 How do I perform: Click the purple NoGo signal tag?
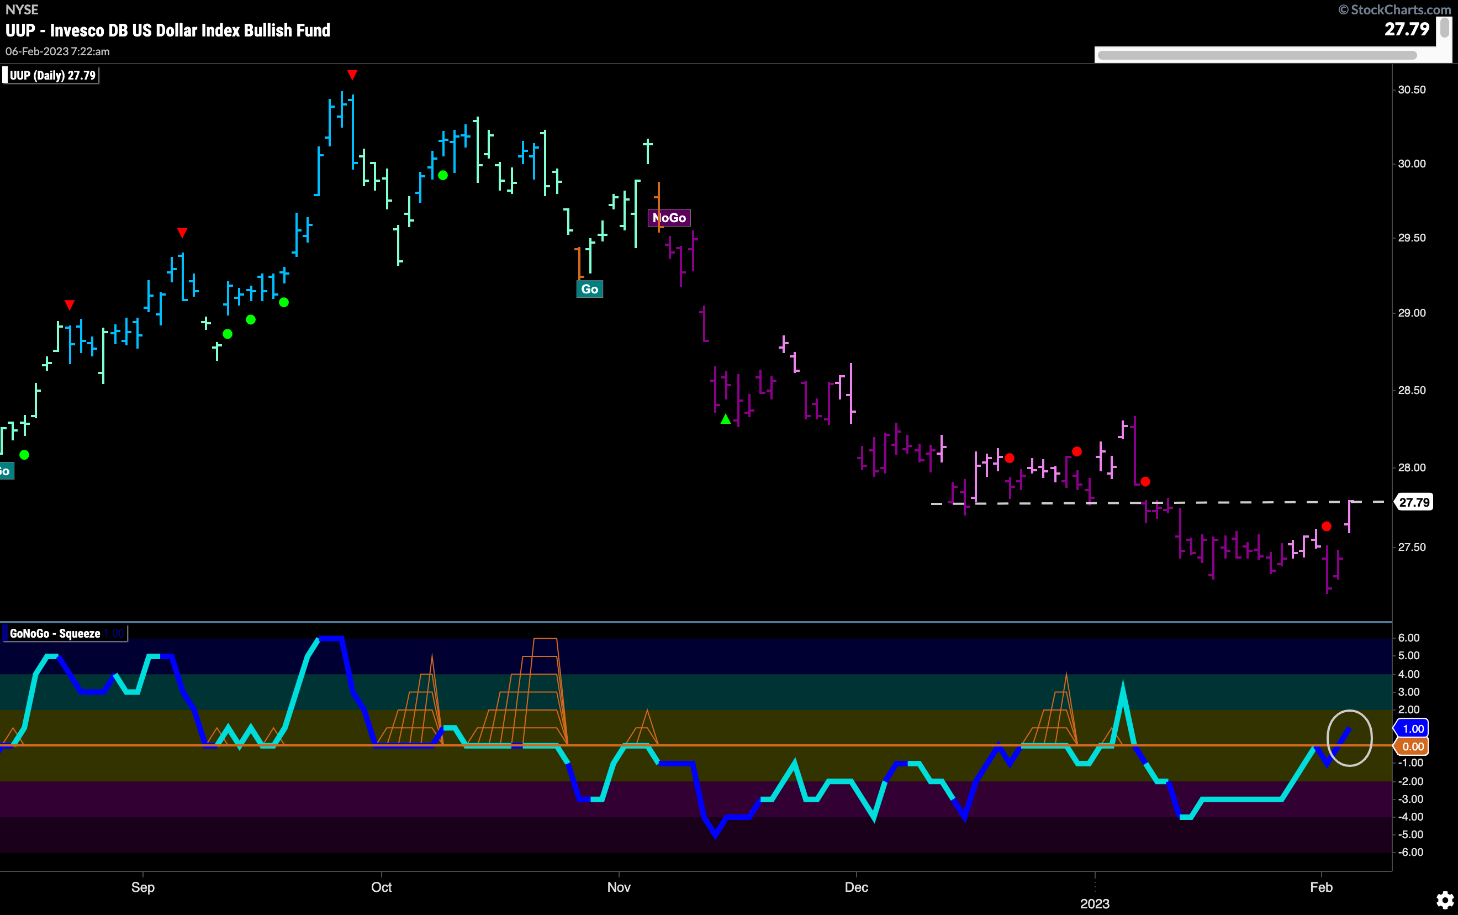click(669, 218)
